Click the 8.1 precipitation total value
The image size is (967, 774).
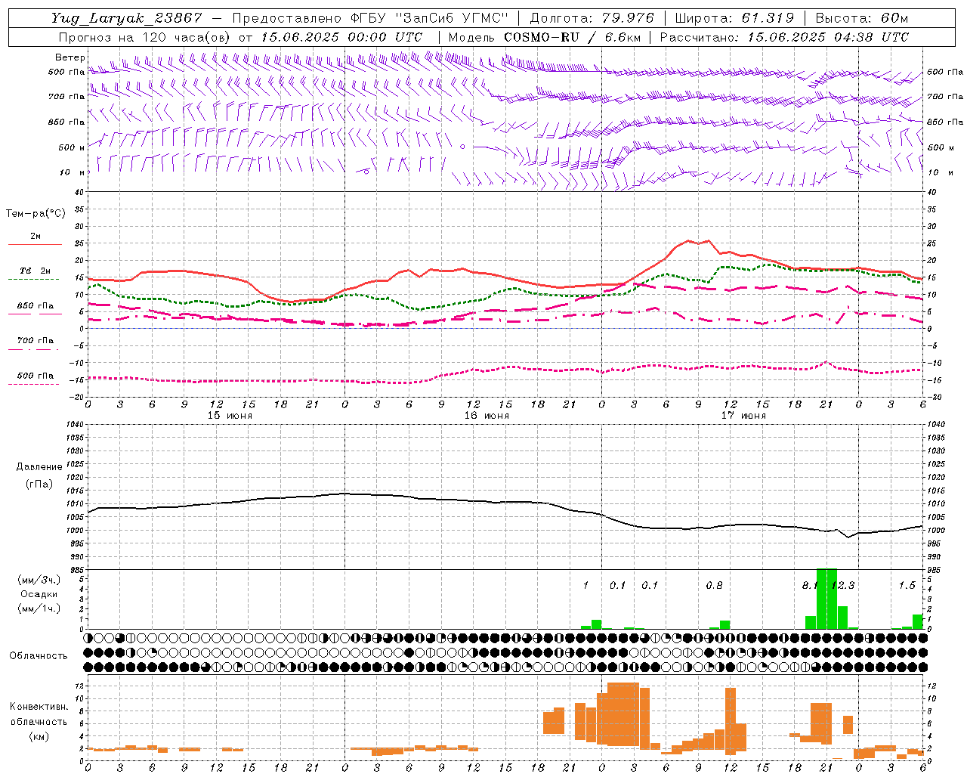810,585
